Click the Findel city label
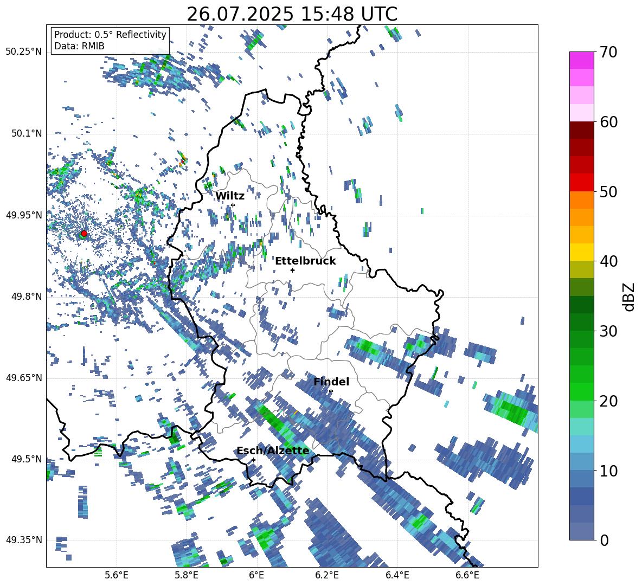Viewport: 642px width, 586px height. 331,382
